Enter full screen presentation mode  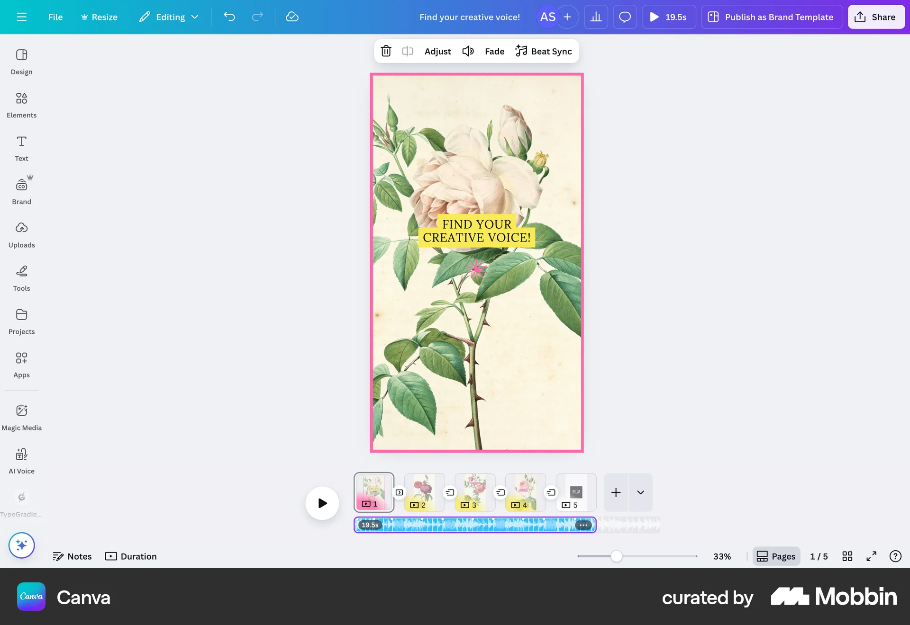tap(871, 556)
